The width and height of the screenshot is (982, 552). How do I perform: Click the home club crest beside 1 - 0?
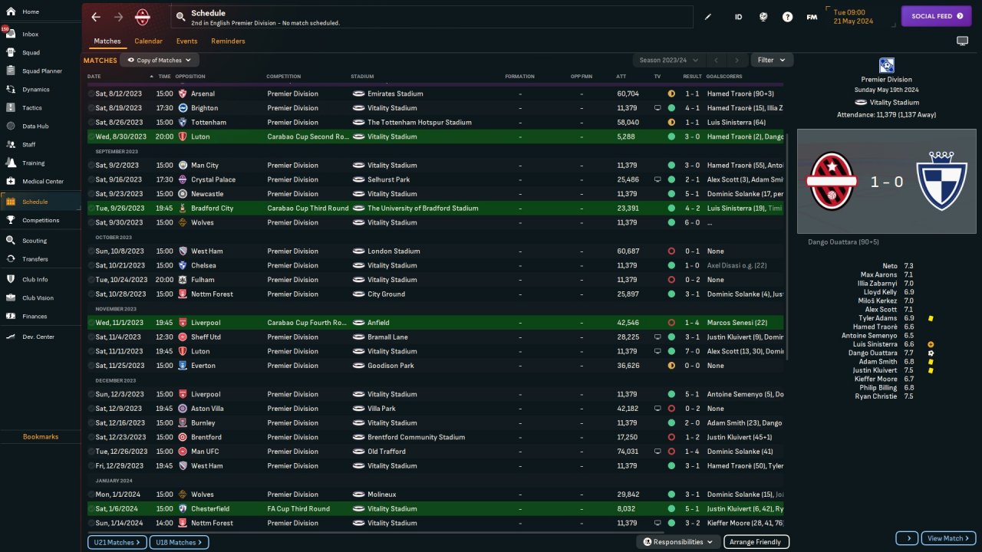[832, 182]
